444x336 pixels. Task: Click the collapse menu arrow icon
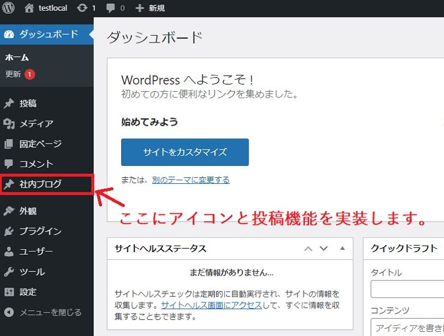[x=9, y=312]
